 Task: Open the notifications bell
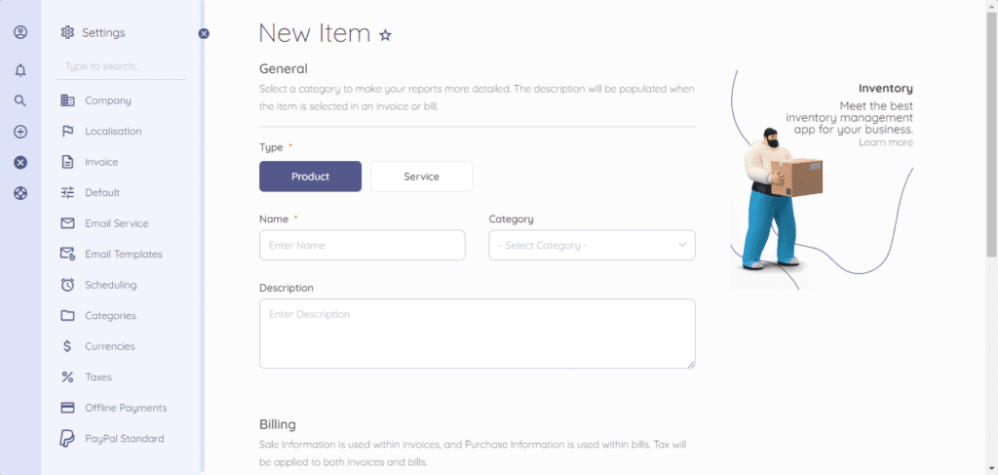[x=20, y=70]
